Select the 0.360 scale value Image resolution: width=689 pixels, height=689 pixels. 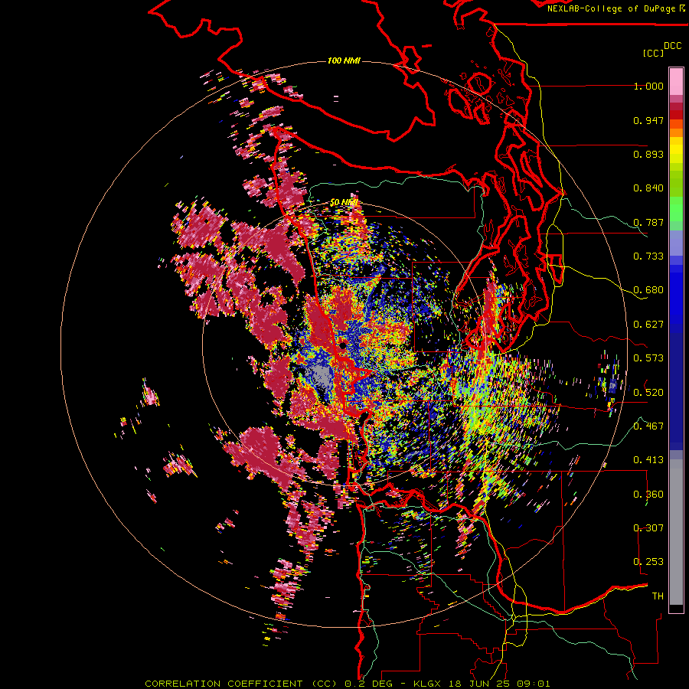point(648,494)
